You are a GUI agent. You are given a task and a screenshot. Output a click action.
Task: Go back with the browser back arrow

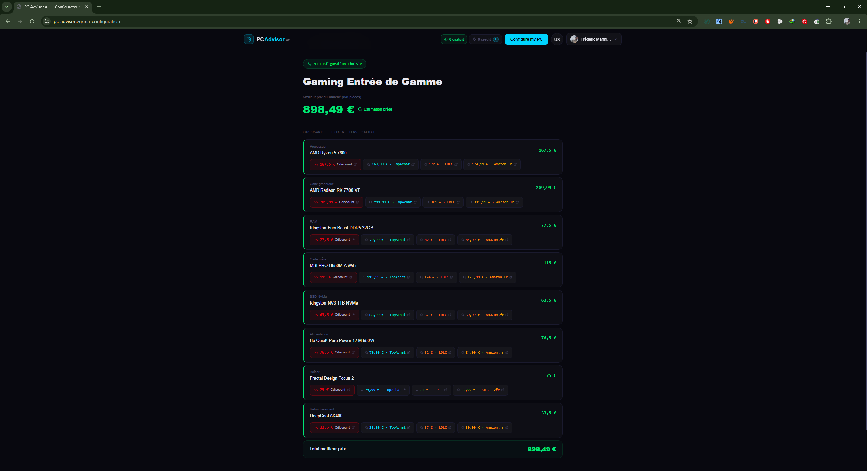[8, 21]
